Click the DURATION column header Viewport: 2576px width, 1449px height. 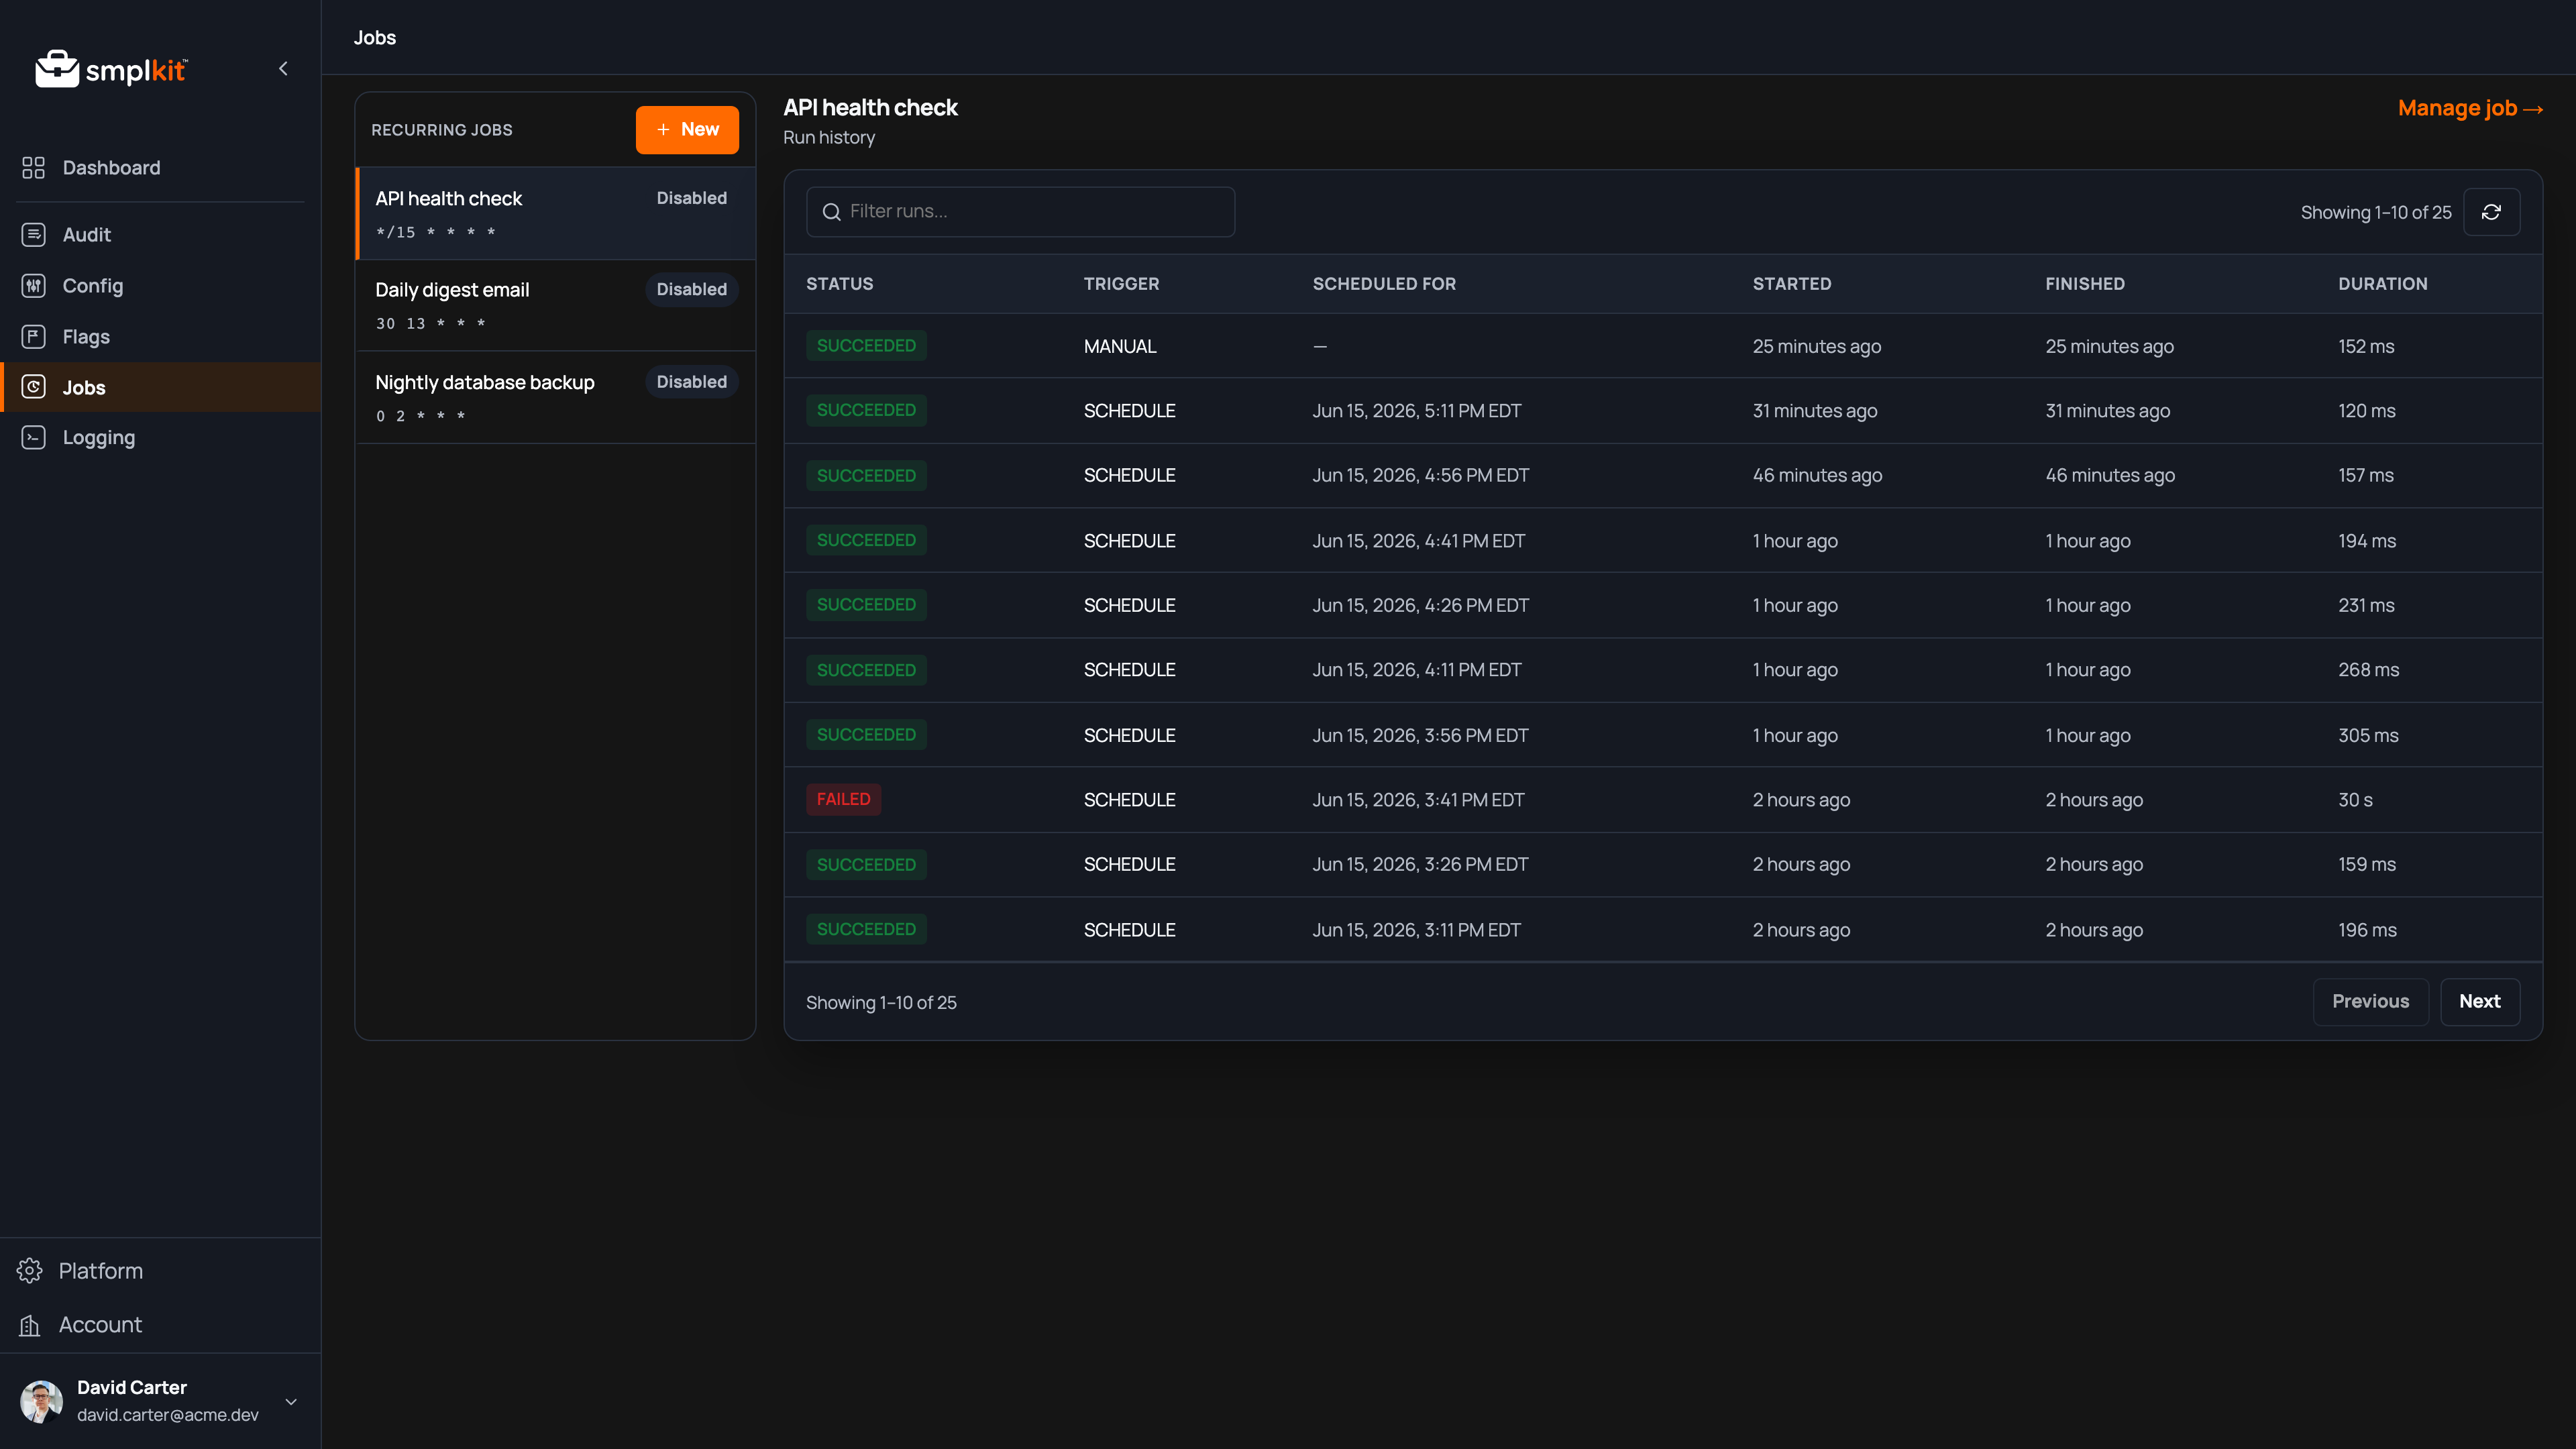click(x=2382, y=284)
